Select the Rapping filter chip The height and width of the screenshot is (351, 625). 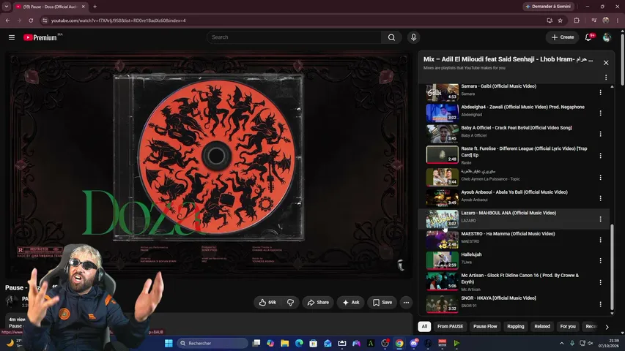tap(515, 326)
